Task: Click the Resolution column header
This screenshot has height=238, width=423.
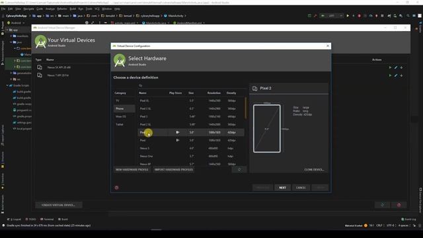Action: [214, 93]
